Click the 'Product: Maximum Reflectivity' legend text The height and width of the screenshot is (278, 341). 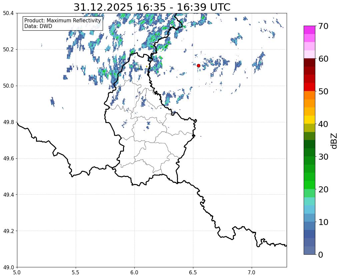point(63,20)
